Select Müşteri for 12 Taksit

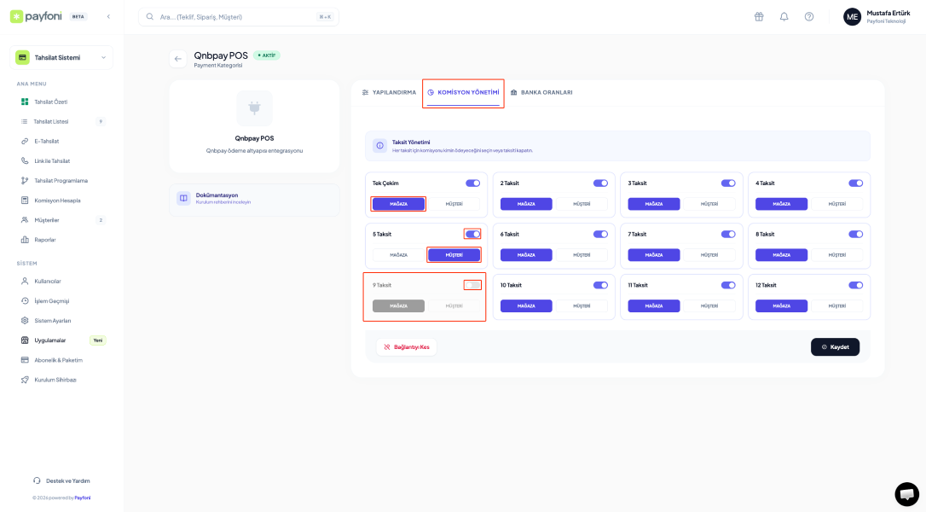tap(836, 305)
